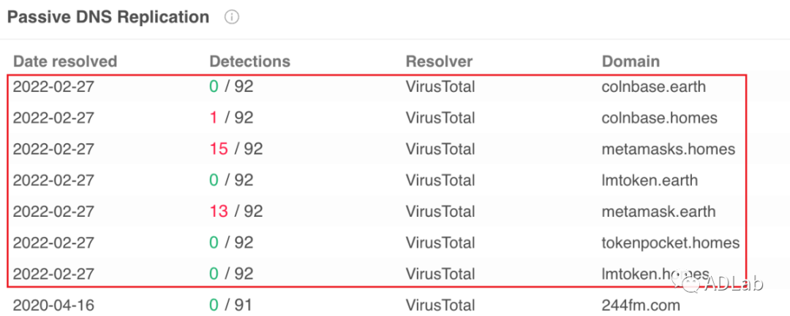This screenshot has width=790, height=316.
Task: Click VirusTotal resolver in the 244fm.com row
Action: (x=440, y=305)
